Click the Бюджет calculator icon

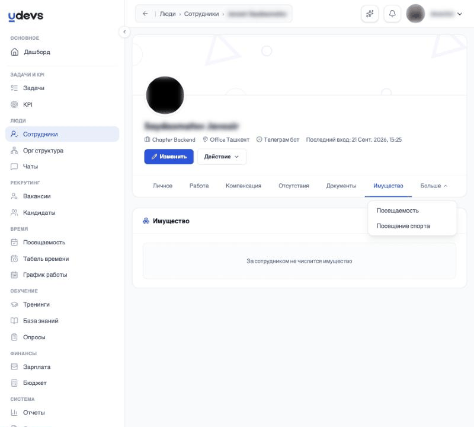click(14, 383)
